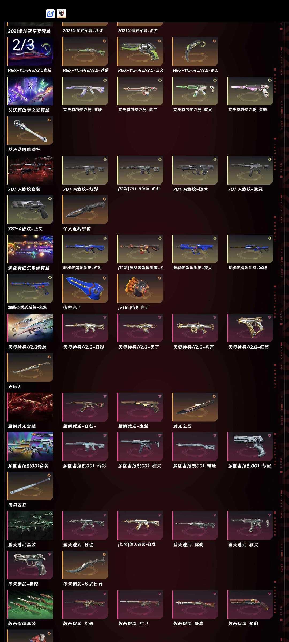The width and height of the screenshot is (289, 642).
Task: Select 艾沃莉的魔法棒 wand skin
Action: tap(30, 131)
